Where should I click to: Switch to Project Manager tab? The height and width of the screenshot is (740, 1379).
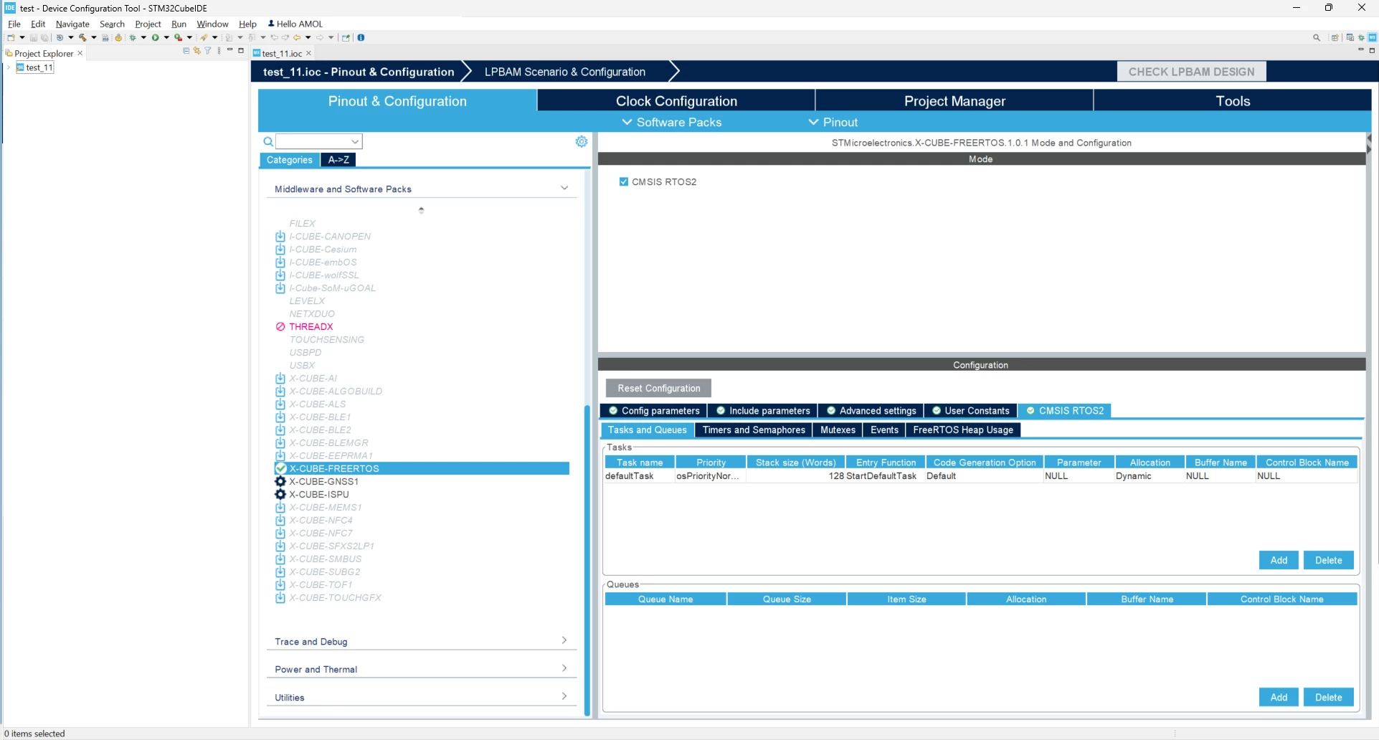coord(954,101)
